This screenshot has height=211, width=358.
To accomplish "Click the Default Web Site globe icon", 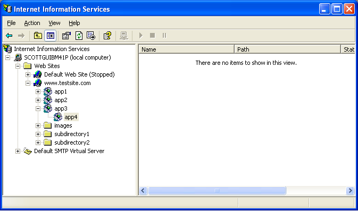I will coord(37,74).
